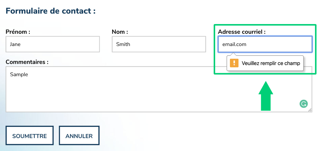
Task: Place the cursor on the email.com text
Action: [234, 44]
